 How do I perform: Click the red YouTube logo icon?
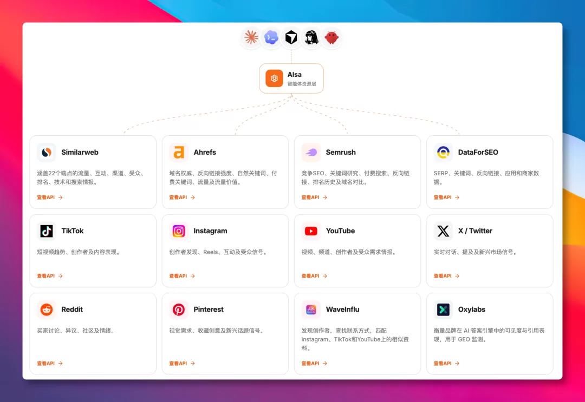(311, 231)
